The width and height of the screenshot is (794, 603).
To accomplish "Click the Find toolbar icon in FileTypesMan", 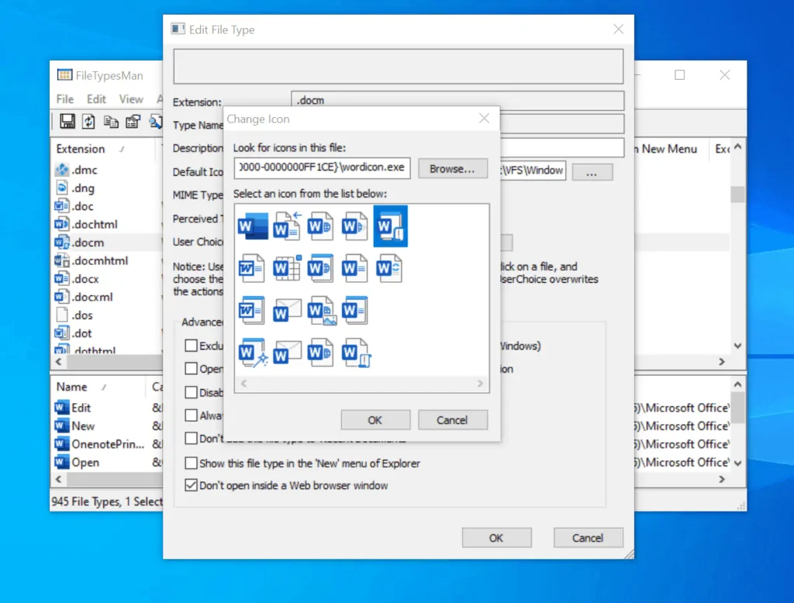I will point(155,121).
